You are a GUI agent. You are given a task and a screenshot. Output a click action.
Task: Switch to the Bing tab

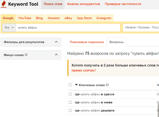39,18
